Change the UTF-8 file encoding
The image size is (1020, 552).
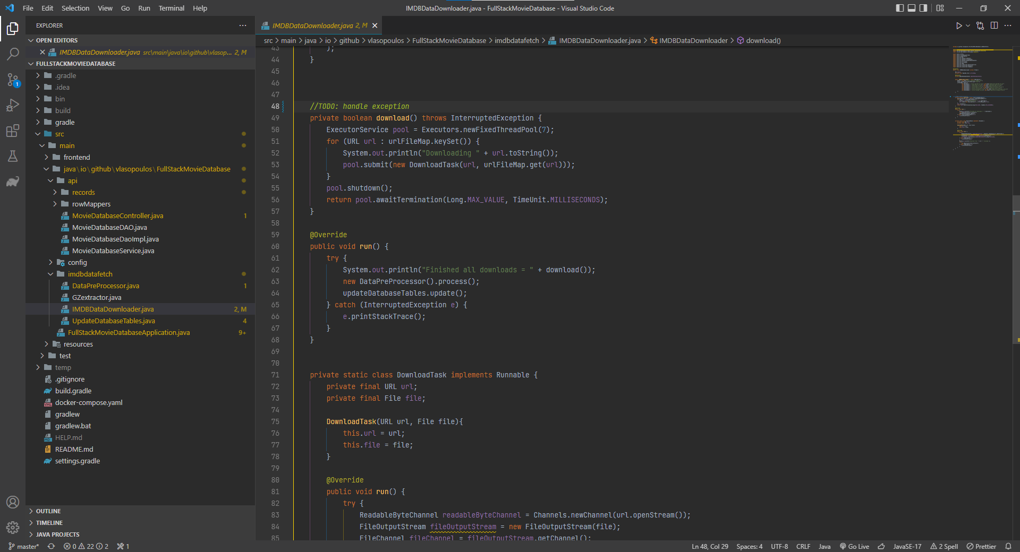779,546
